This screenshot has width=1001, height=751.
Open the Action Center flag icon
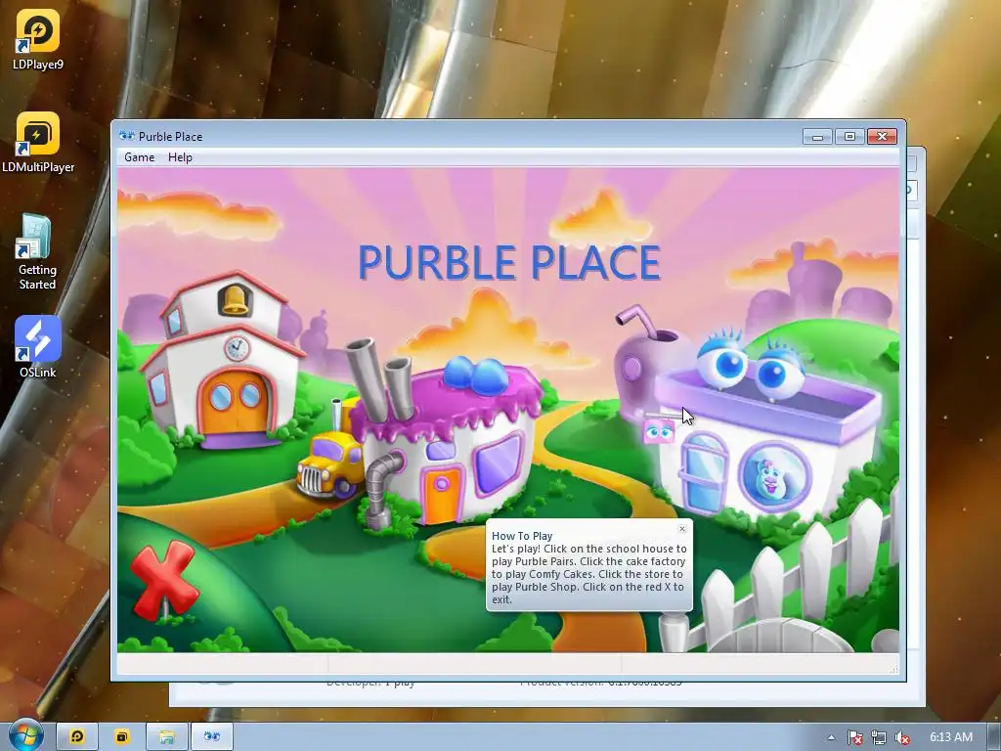pos(854,737)
